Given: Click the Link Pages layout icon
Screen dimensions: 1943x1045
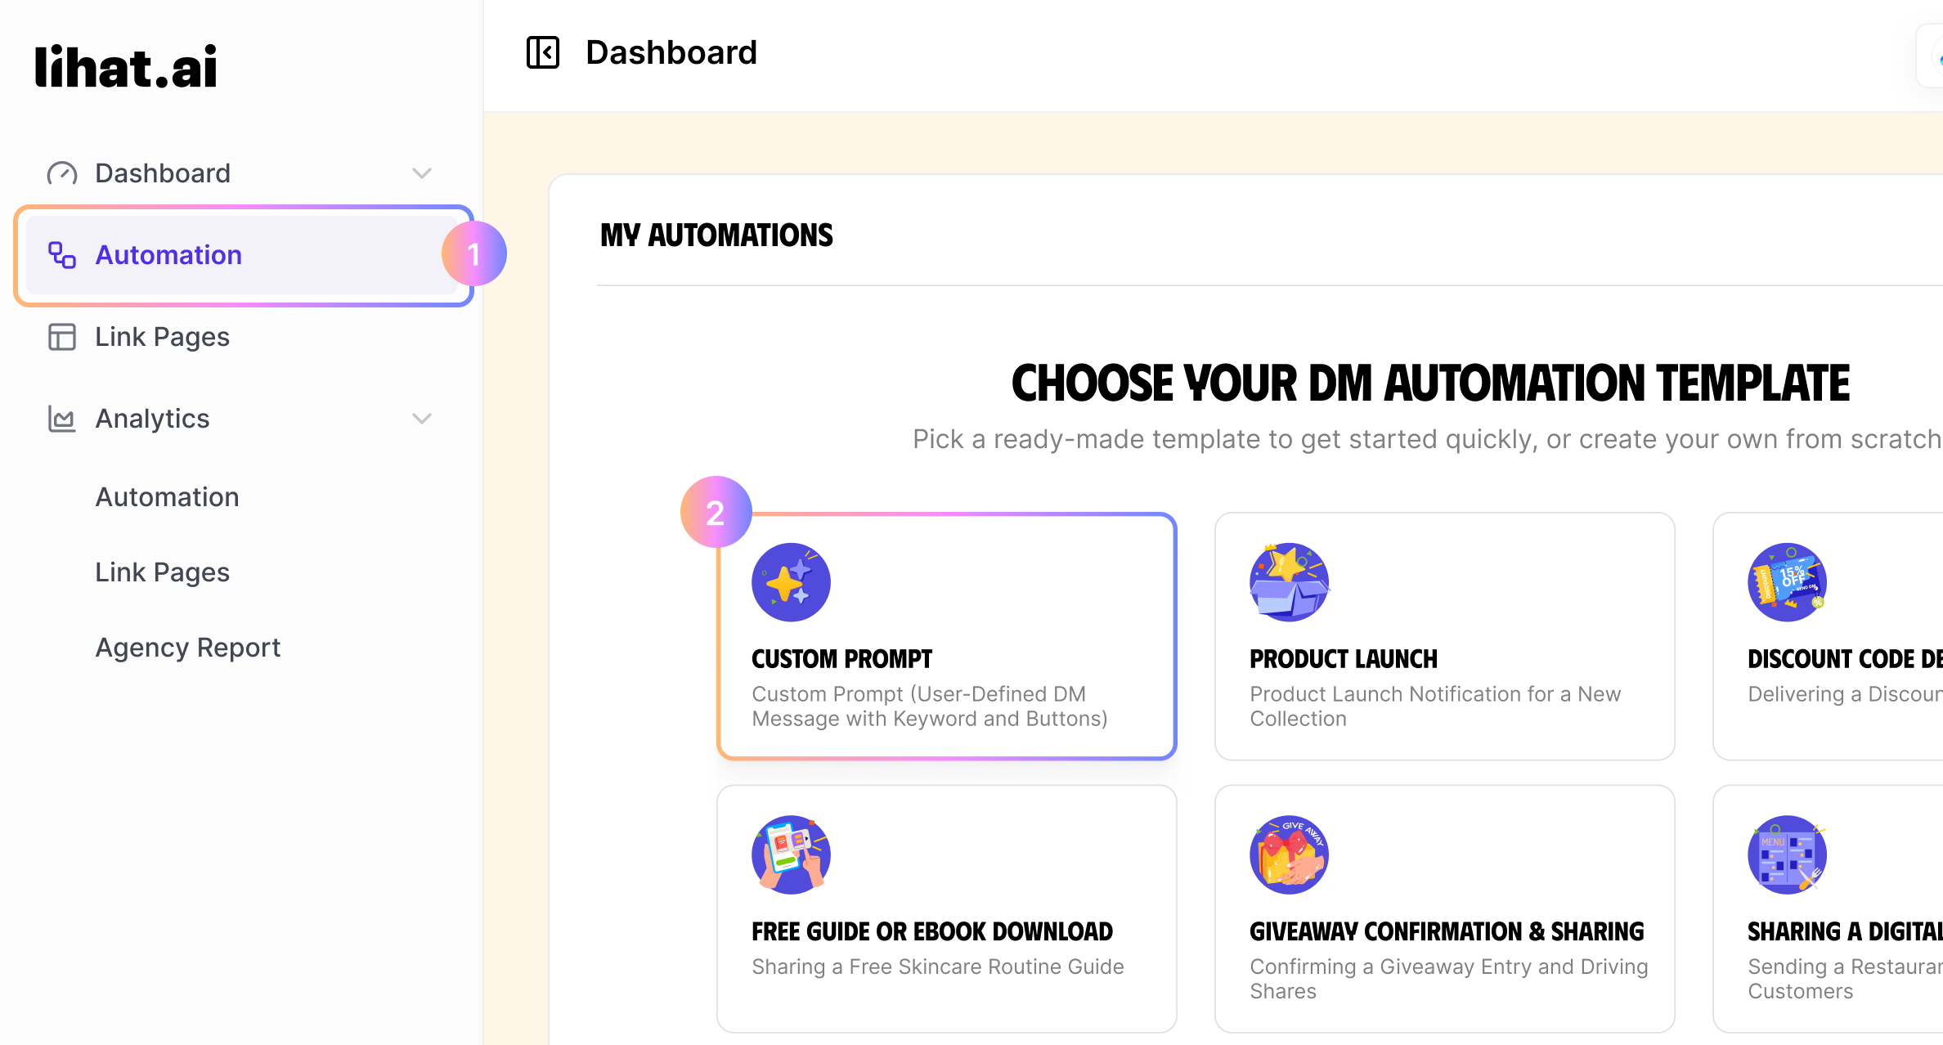Looking at the screenshot, I should [62, 337].
